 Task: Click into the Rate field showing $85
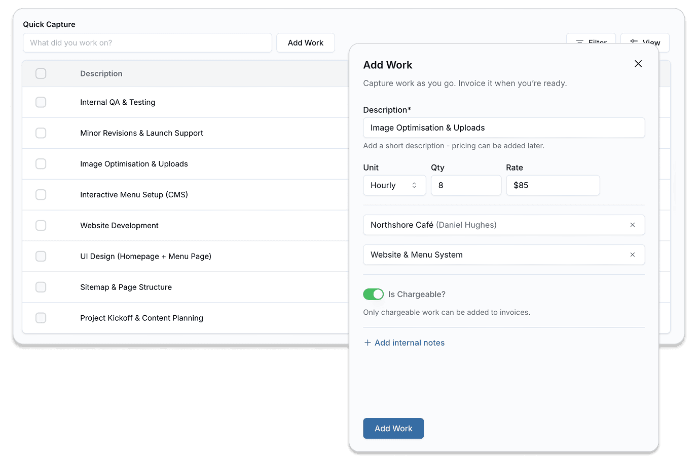tap(553, 185)
